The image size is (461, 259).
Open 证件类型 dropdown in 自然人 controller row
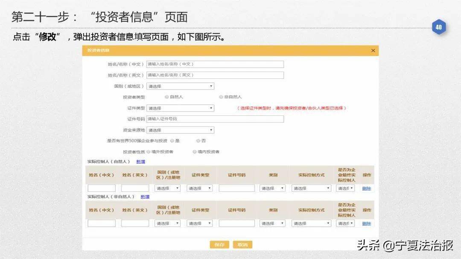click(x=200, y=188)
